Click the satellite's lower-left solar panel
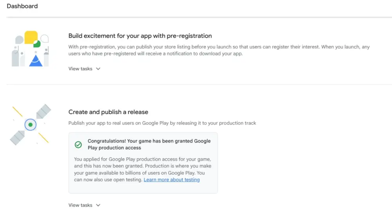Image resolution: width=392 pixels, height=209 pixels. tap(18, 138)
